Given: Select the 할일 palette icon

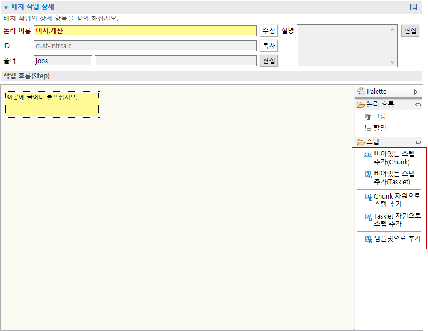Looking at the screenshot, I should (x=367, y=128).
